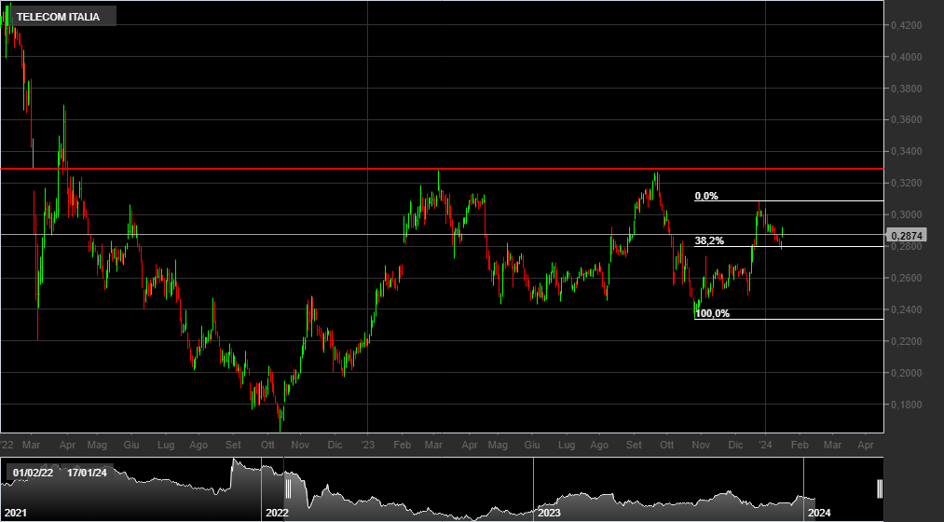Click the 0,2400 price axis label
This screenshot has width=944, height=522.
point(905,309)
